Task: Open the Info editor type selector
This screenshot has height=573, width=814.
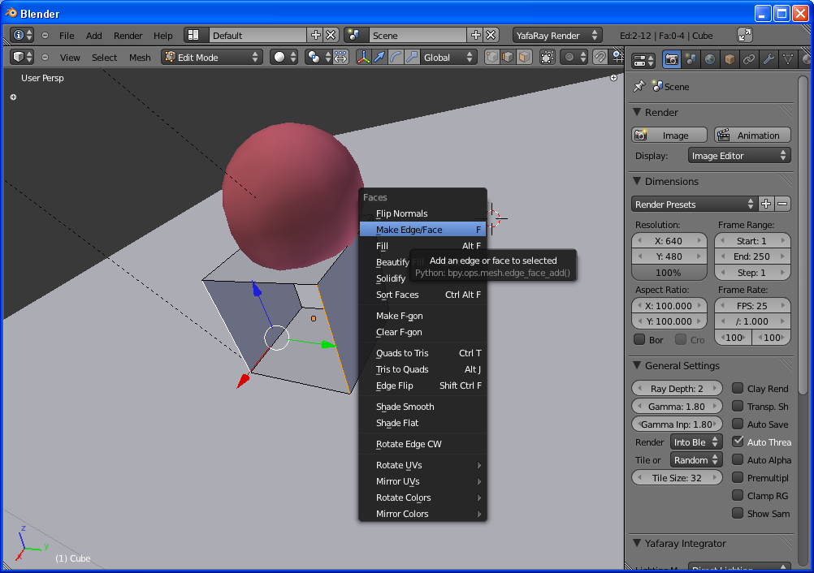Action: pyautogui.click(x=22, y=35)
